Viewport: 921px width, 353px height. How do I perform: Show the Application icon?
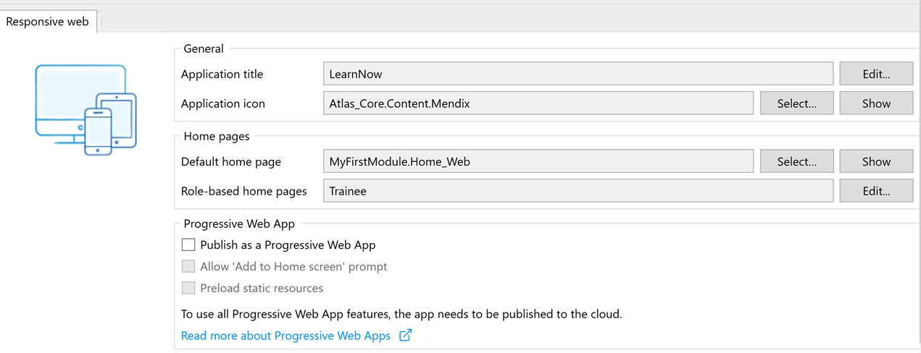click(x=875, y=103)
